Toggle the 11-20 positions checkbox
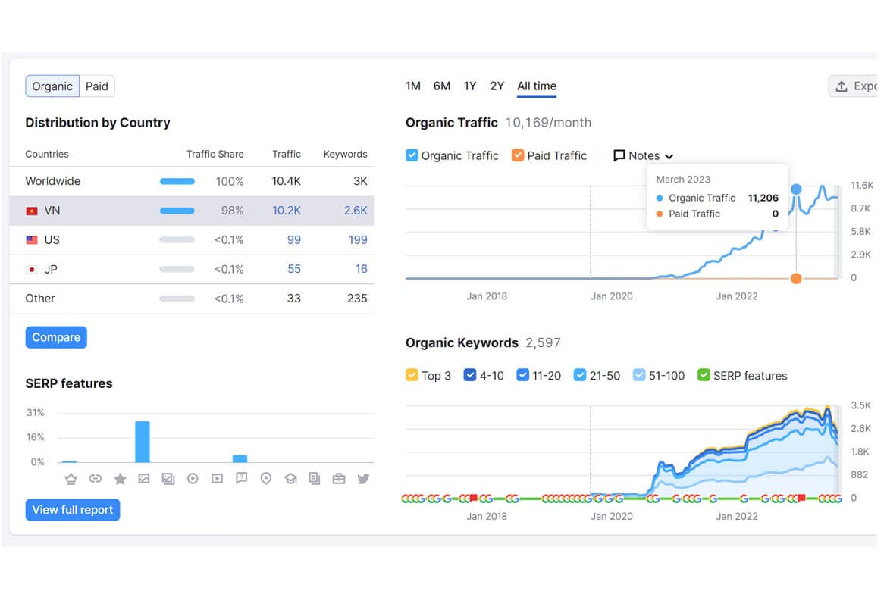 [522, 376]
